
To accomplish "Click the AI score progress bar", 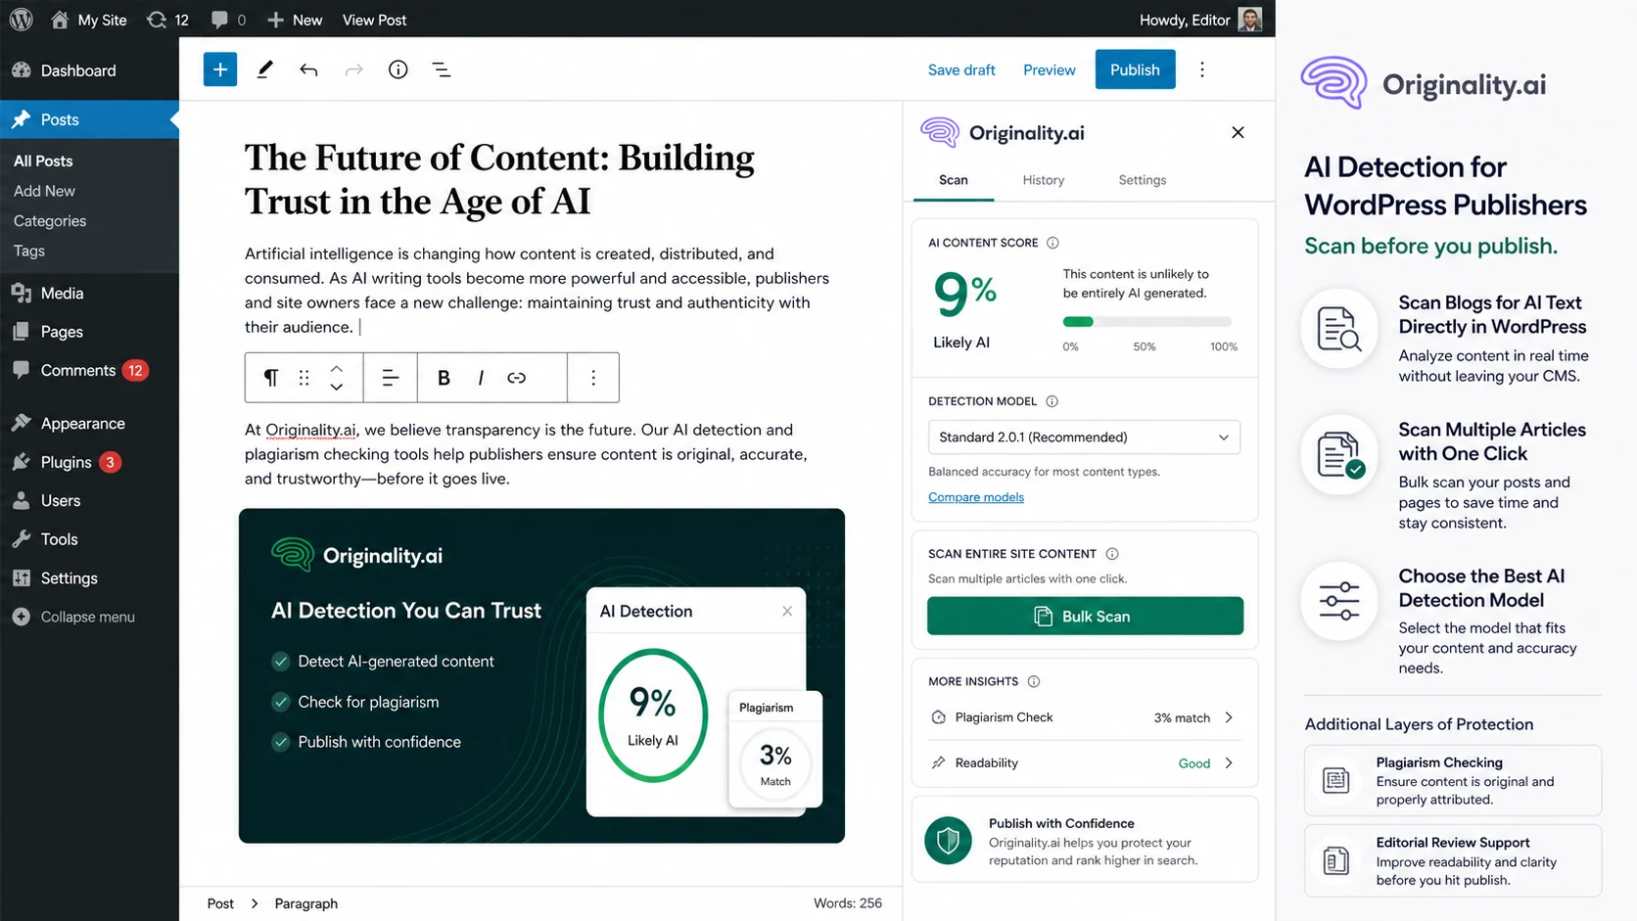I will (1146, 321).
